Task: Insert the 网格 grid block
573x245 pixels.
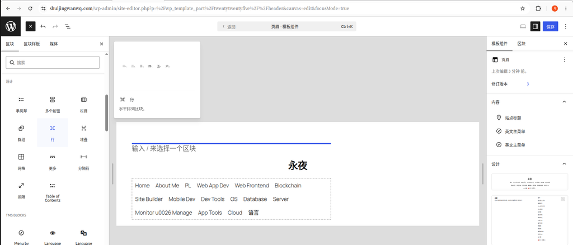Action: tap(22, 162)
